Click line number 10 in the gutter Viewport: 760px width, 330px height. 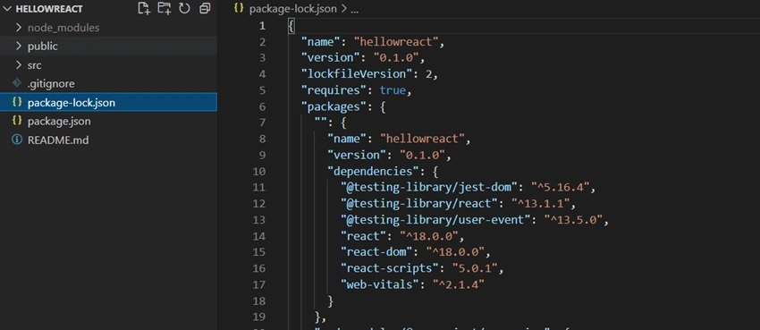tap(259, 171)
